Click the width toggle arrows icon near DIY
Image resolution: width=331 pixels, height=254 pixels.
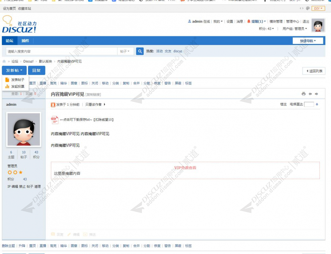pyautogui.click(x=302, y=8)
